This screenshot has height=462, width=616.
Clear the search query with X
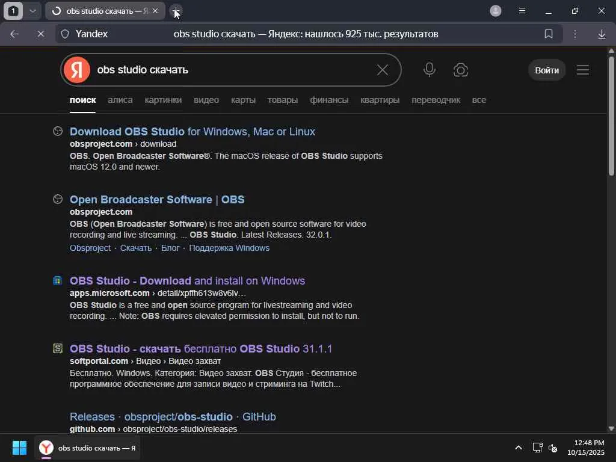382,70
